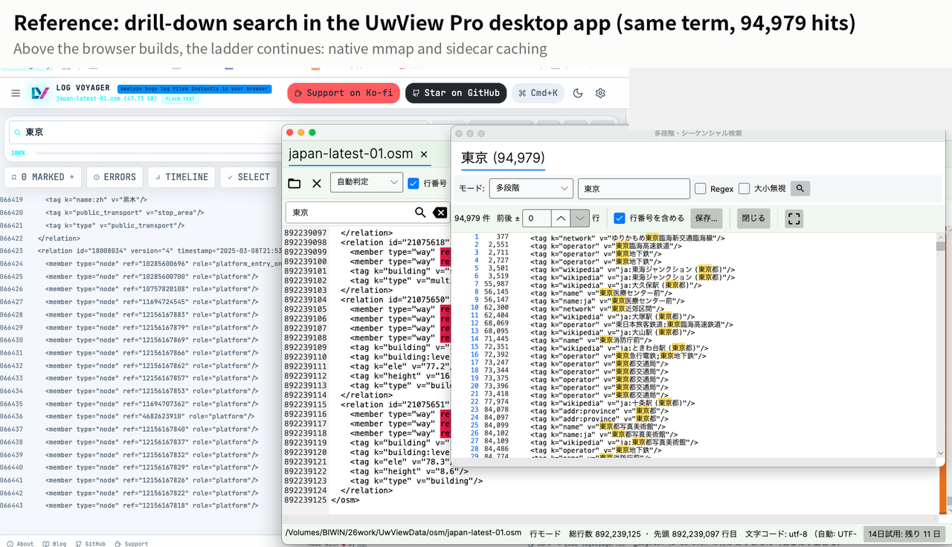Decrease the context lines stepper

580,219
